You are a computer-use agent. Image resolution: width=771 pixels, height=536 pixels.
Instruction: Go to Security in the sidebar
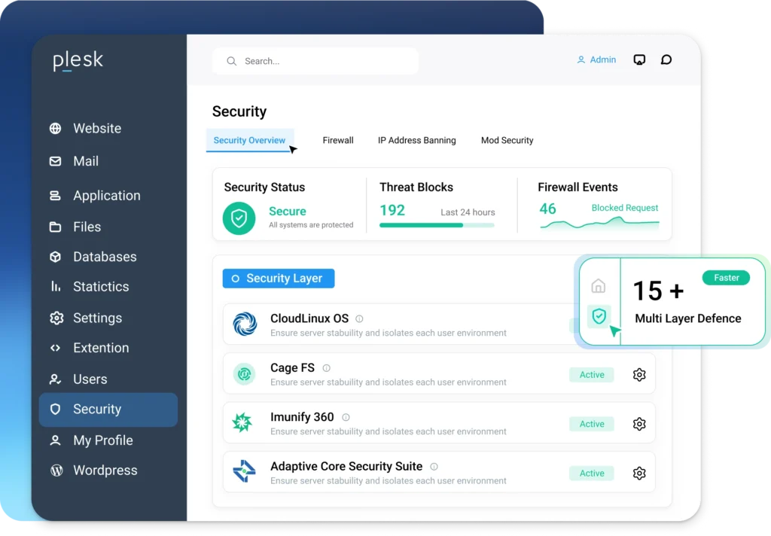pos(108,409)
